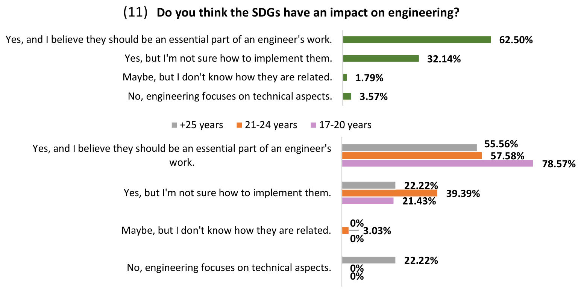Screen dimensions: 581x292
Task: Click the small 1.79% green bar
Action: pyautogui.click(x=345, y=77)
